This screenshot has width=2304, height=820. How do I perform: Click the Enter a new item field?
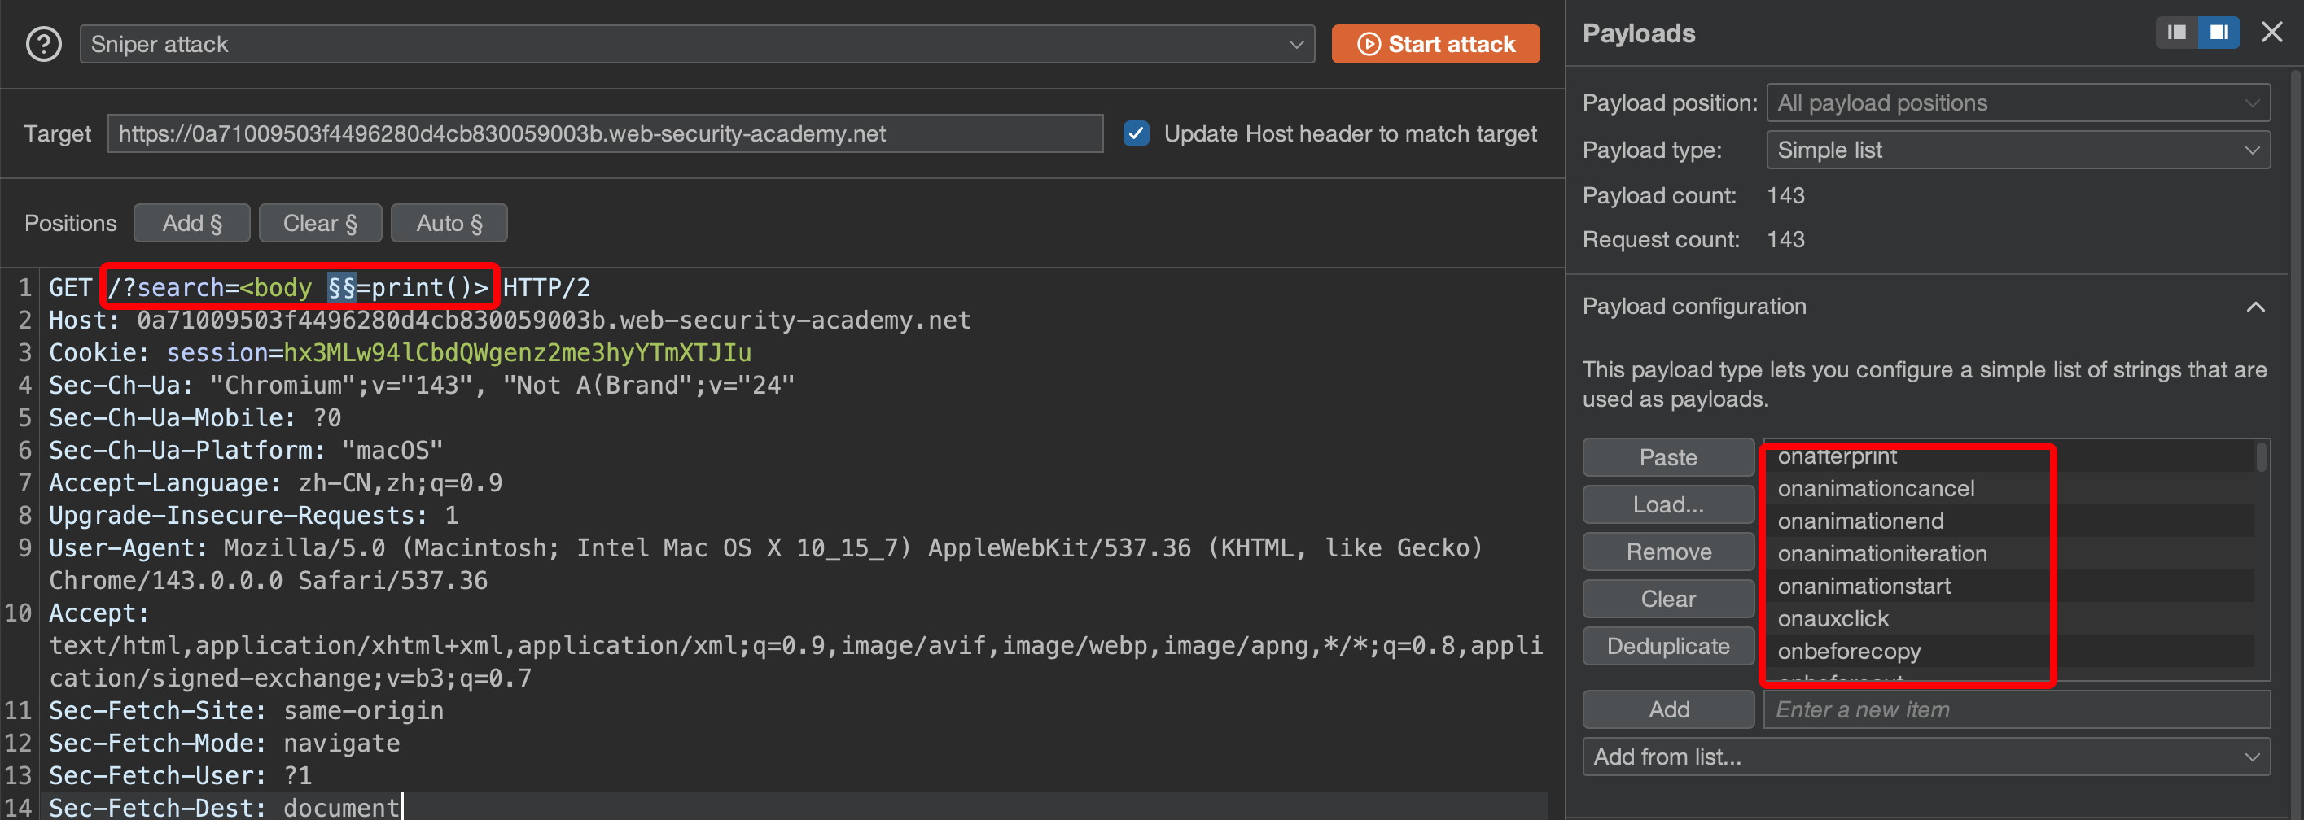tap(2015, 709)
